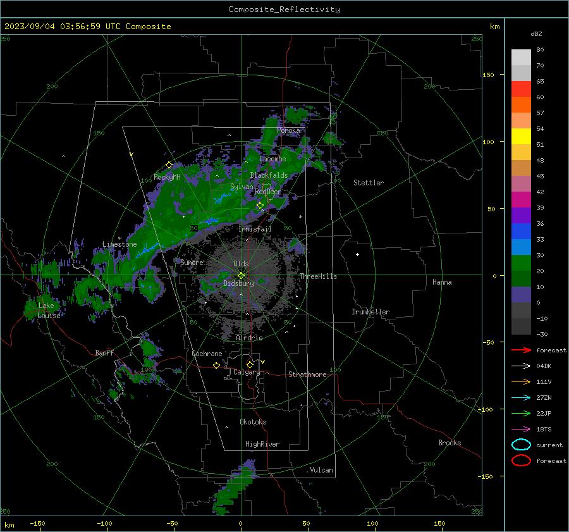
Task: Pick the slate purple 10-0 dBZ band
Action: tap(521, 295)
